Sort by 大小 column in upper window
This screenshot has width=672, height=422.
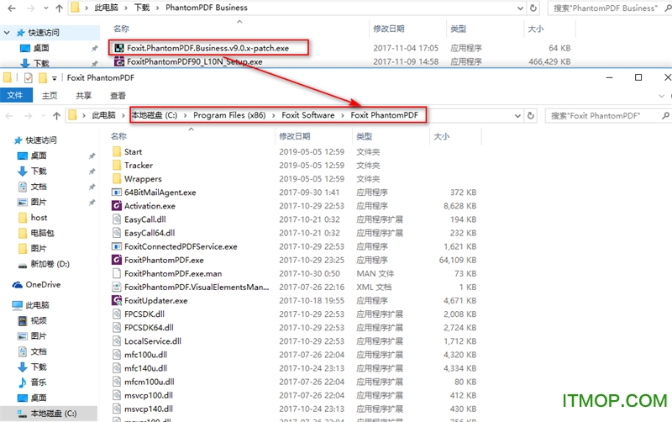pos(535,29)
